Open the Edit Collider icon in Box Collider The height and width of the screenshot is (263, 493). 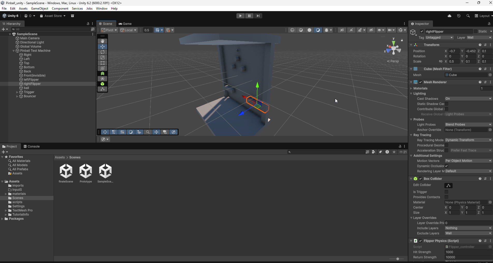click(x=449, y=185)
